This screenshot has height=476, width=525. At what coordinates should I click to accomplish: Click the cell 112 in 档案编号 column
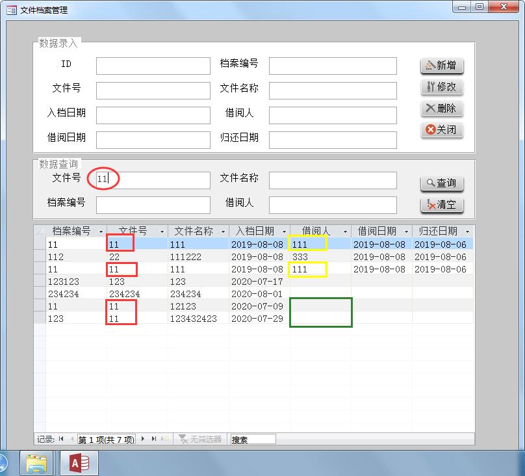(x=76, y=257)
